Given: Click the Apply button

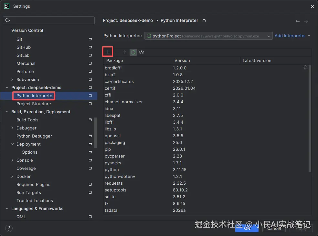Looking at the screenshot, I should pos(301,229).
